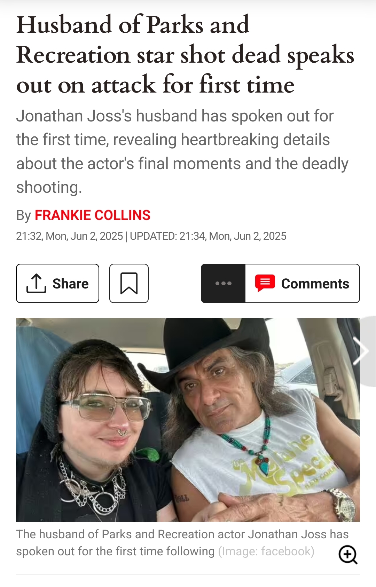This screenshot has width=376, height=587.
Task: Enlarge photo using the magnifier plus icon
Action: [348, 554]
